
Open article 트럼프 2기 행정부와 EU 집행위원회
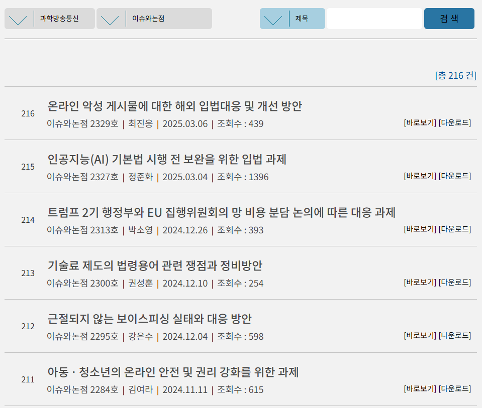click(x=221, y=212)
